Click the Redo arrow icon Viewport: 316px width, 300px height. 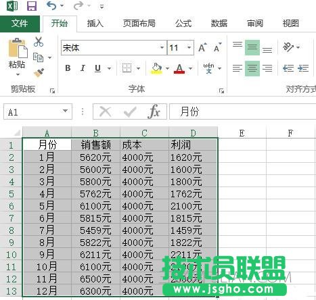tap(78, 5)
